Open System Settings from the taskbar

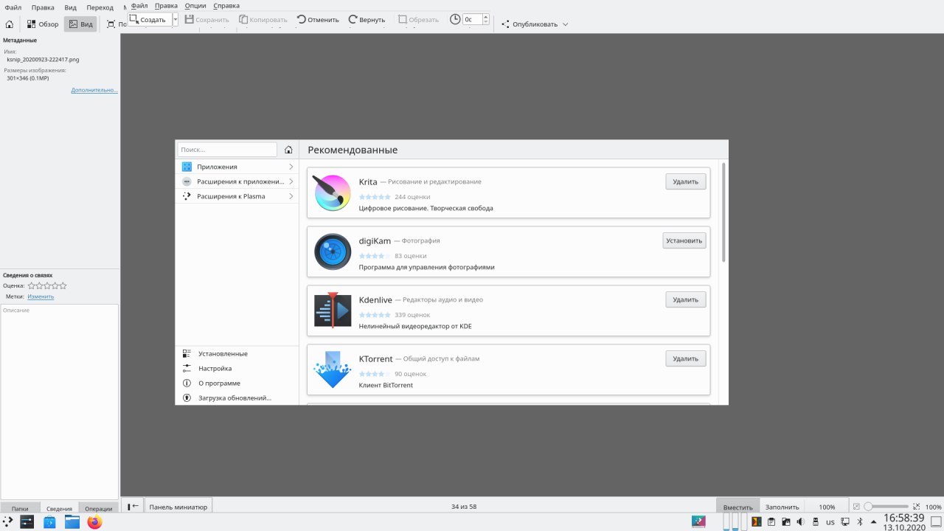point(27,522)
